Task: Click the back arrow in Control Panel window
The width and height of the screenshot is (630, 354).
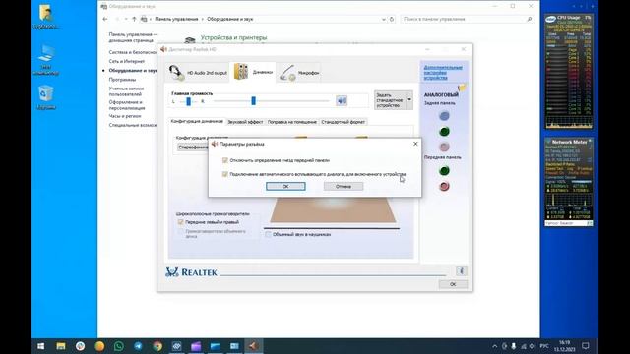Action: [105, 19]
